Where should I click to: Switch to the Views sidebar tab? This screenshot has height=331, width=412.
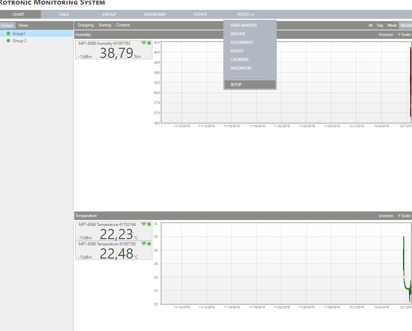(23, 25)
